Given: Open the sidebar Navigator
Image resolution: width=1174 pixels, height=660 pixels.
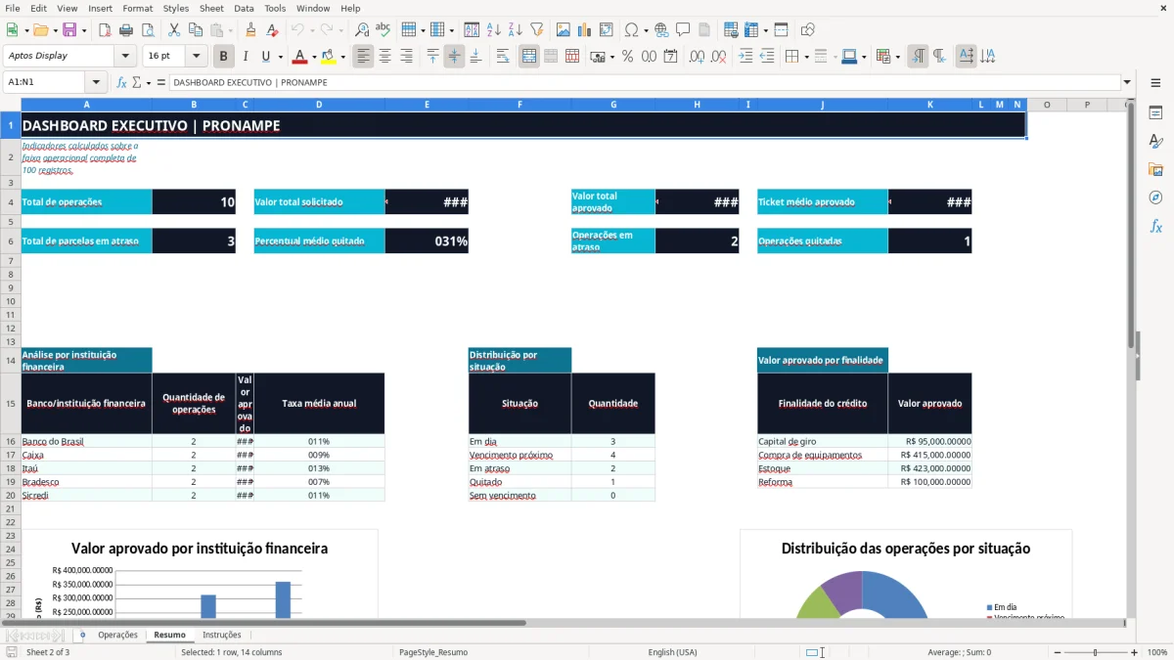Looking at the screenshot, I should (x=1155, y=198).
